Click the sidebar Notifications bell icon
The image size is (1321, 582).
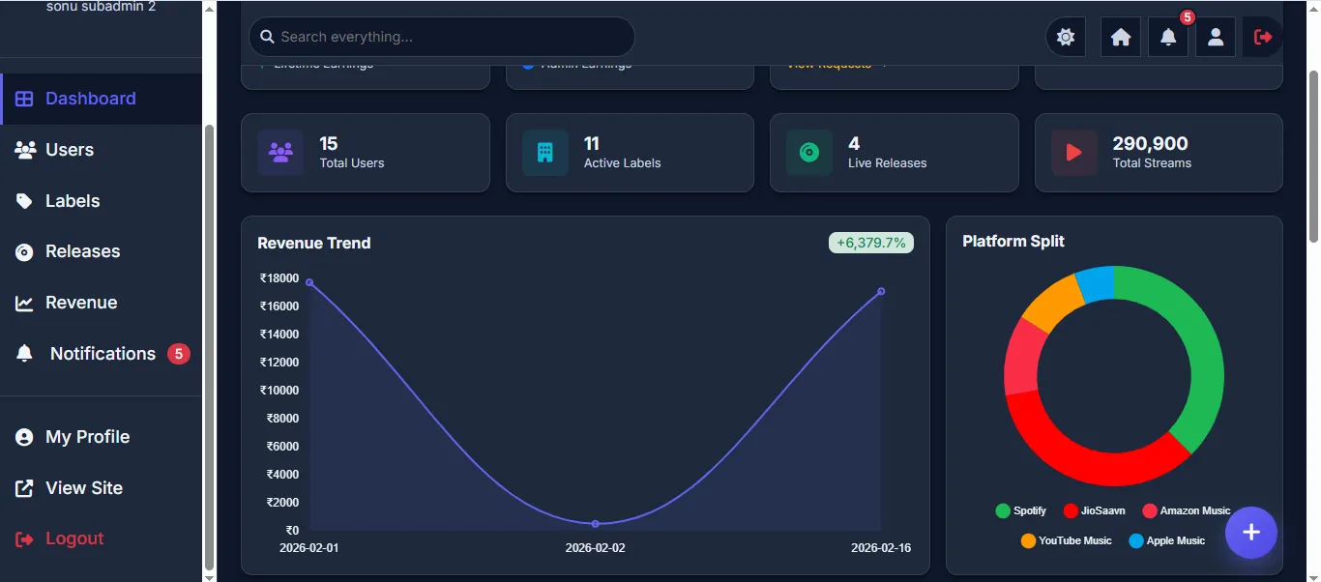(24, 354)
